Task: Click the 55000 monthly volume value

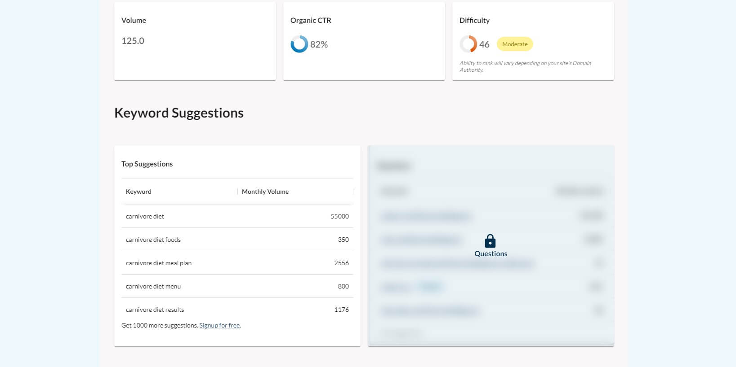Action: pyautogui.click(x=339, y=216)
